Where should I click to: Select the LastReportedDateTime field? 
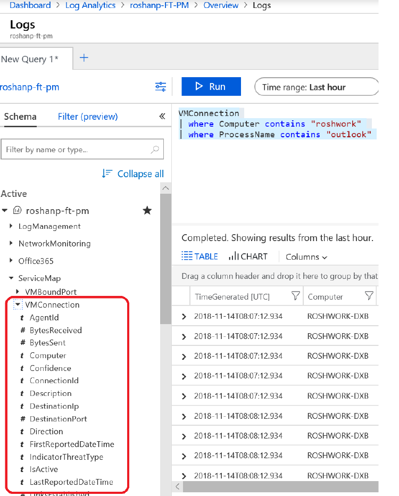tap(71, 482)
